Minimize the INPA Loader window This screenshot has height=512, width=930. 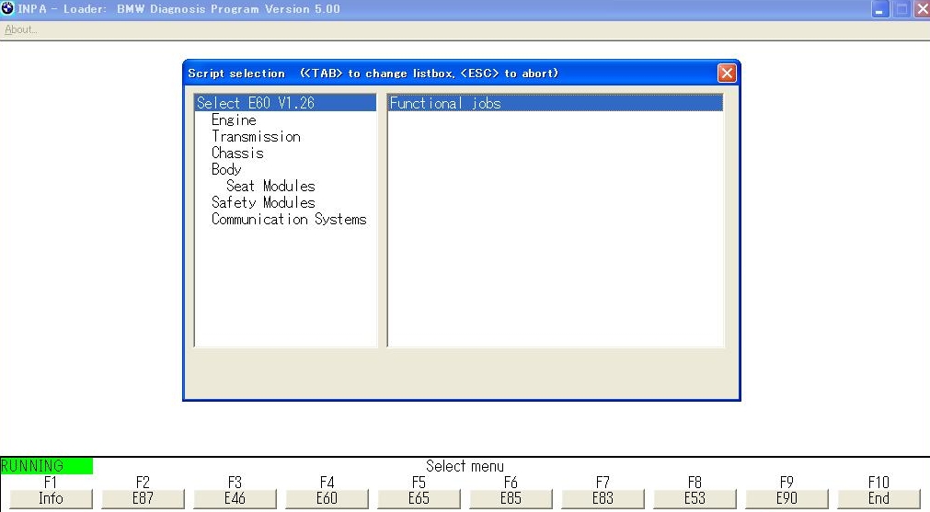pyautogui.click(x=879, y=9)
